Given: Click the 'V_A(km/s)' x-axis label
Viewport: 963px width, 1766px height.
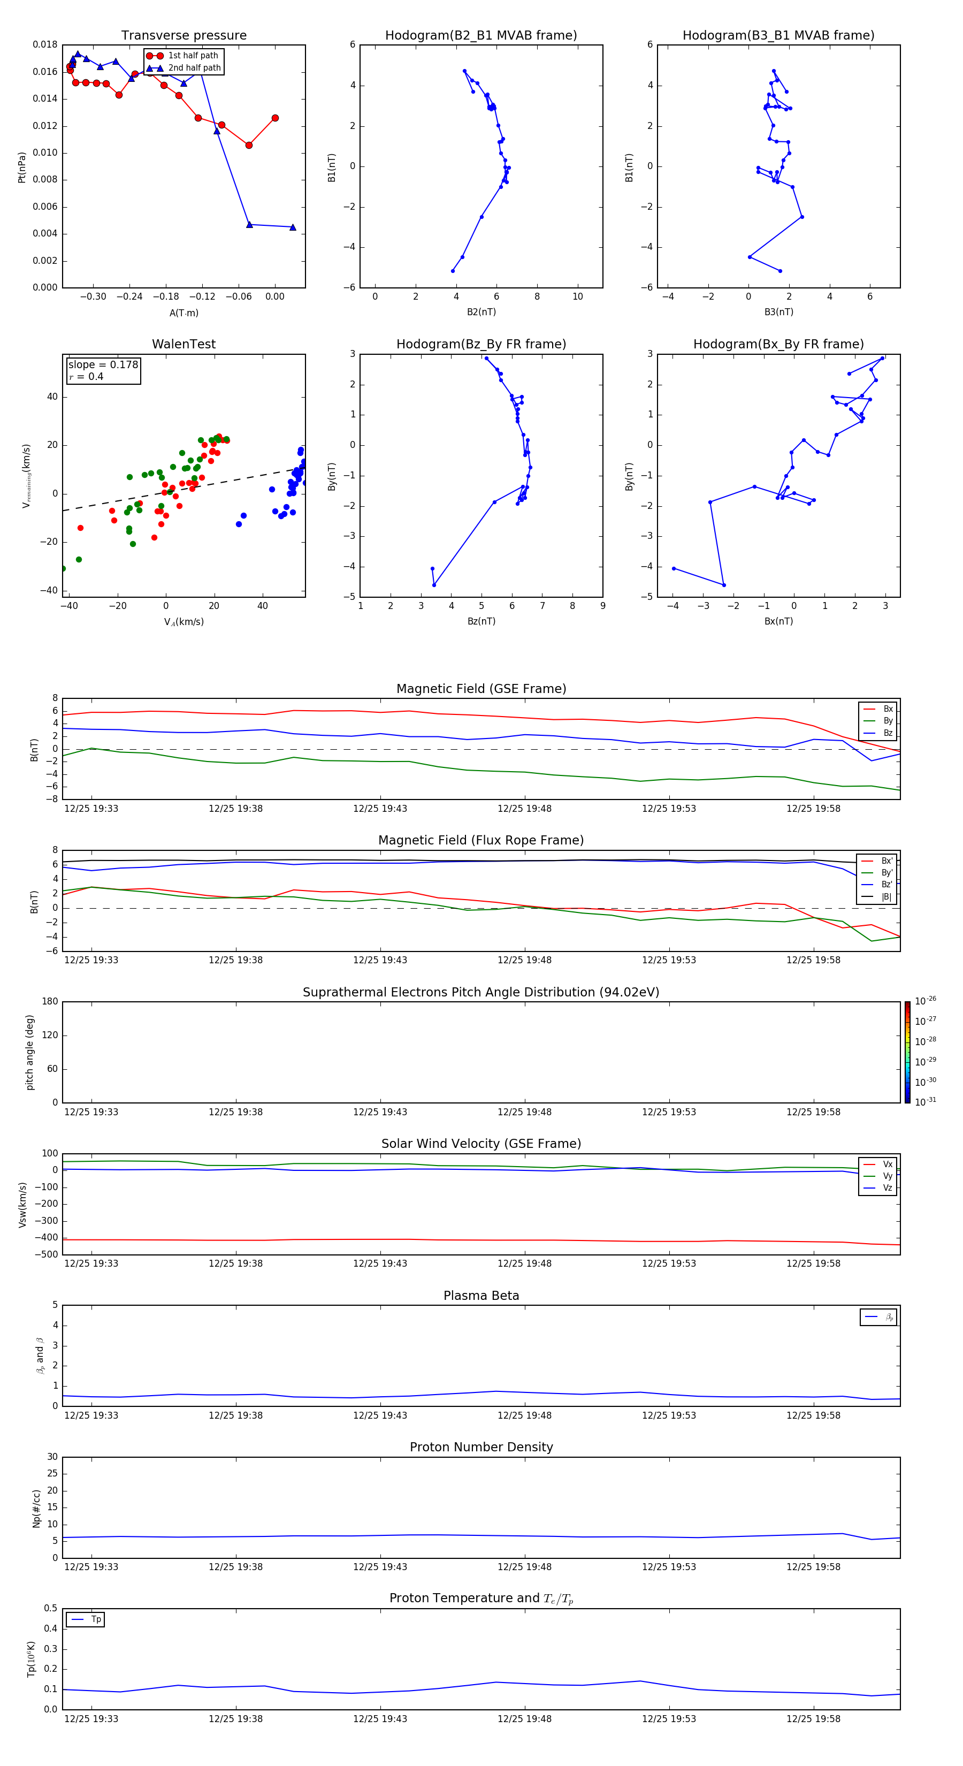Looking at the screenshot, I should click(x=184, y=622).
